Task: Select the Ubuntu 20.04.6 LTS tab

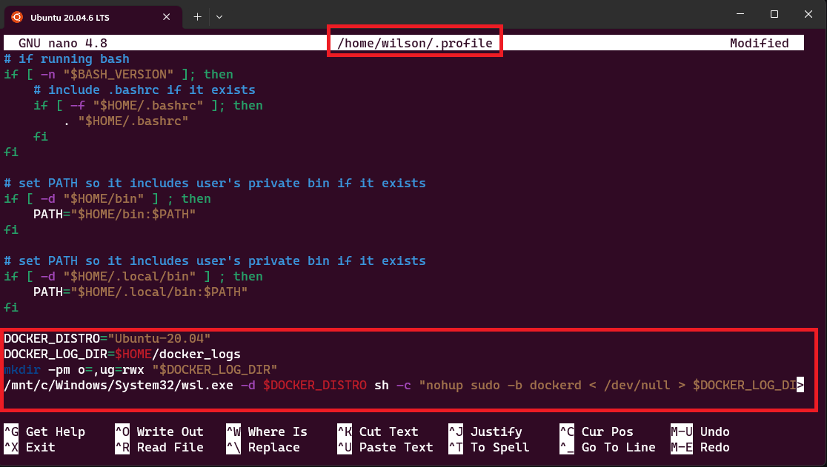Action: pos(89,16)
